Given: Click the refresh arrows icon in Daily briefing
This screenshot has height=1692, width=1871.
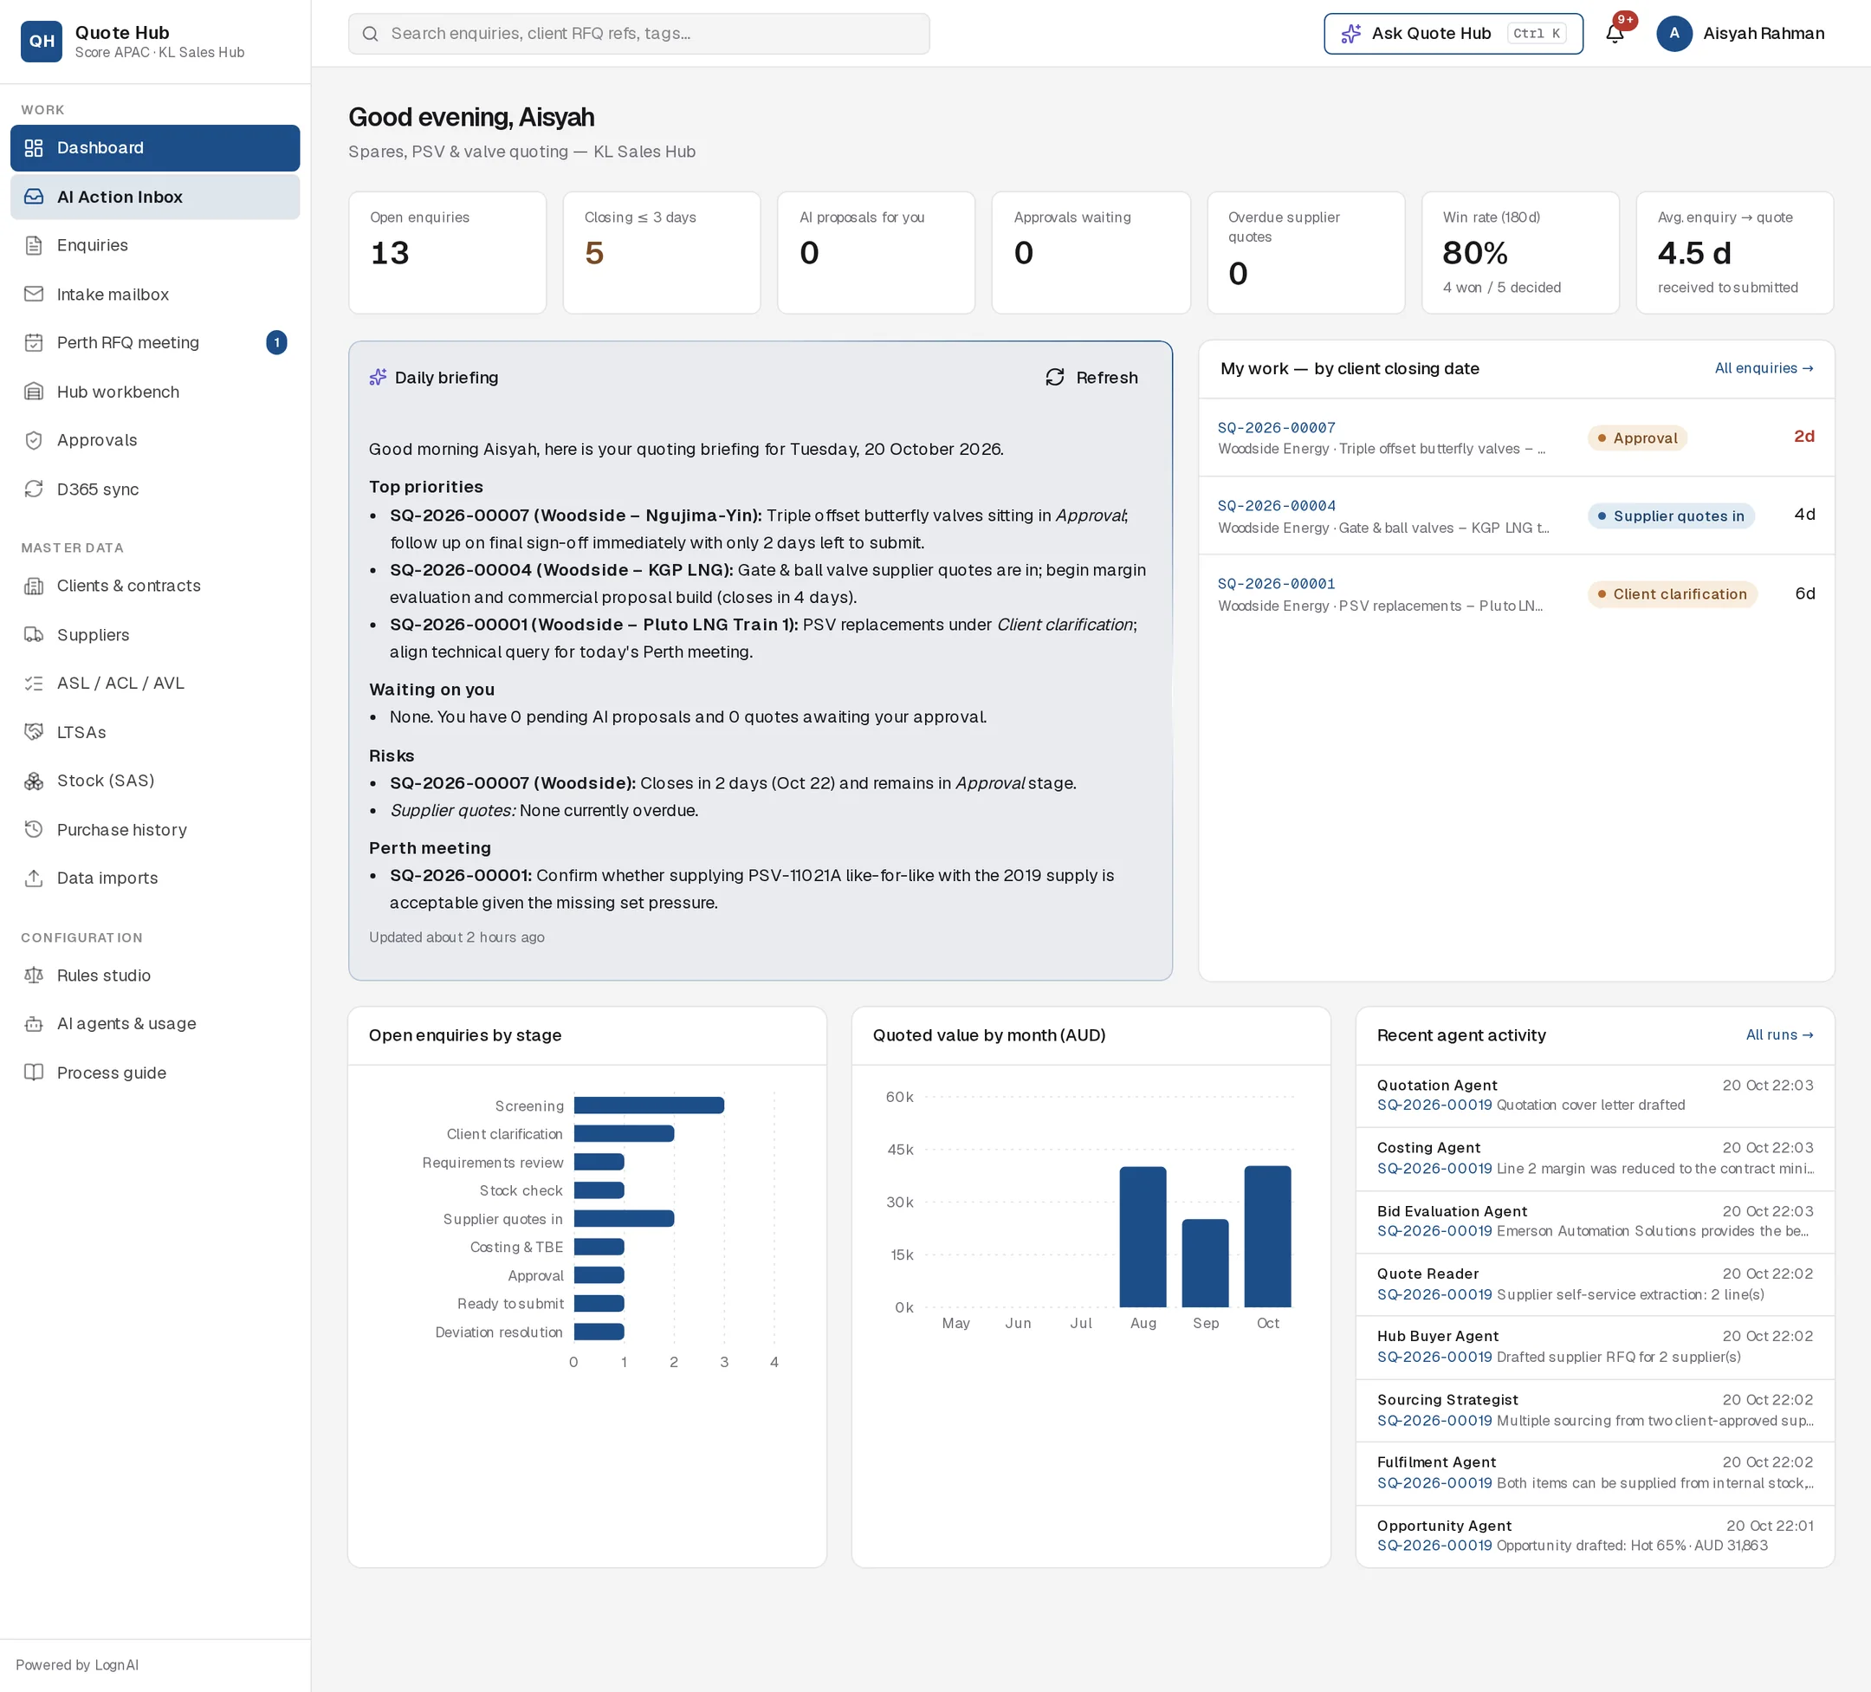Looking at the screenshot, I should pos(1054,377).
